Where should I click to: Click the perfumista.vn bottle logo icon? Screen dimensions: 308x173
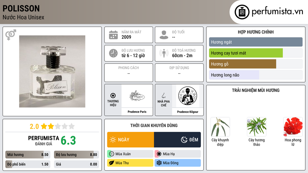click(242, 12)
